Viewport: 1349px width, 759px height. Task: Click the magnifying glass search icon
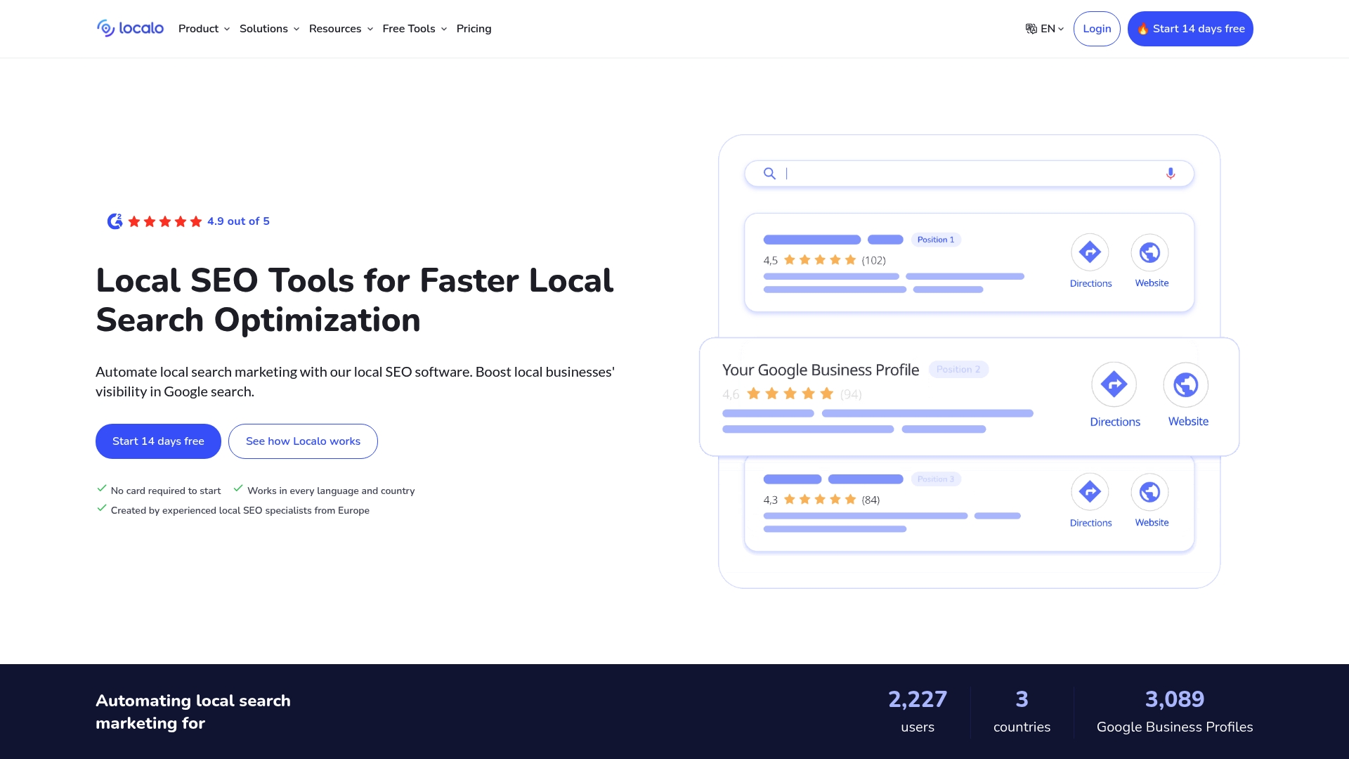coord(769,173)
